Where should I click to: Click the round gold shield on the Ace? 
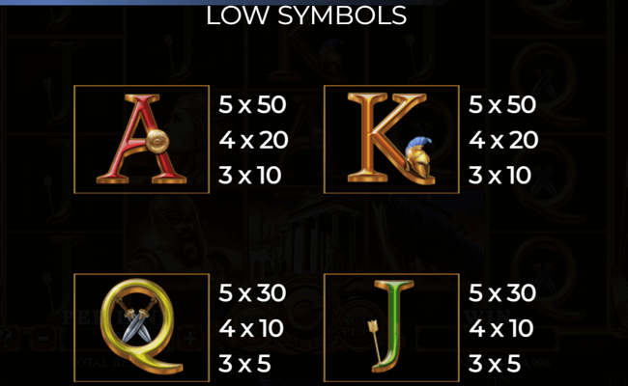pyautogui.click(x=157, y=142)
